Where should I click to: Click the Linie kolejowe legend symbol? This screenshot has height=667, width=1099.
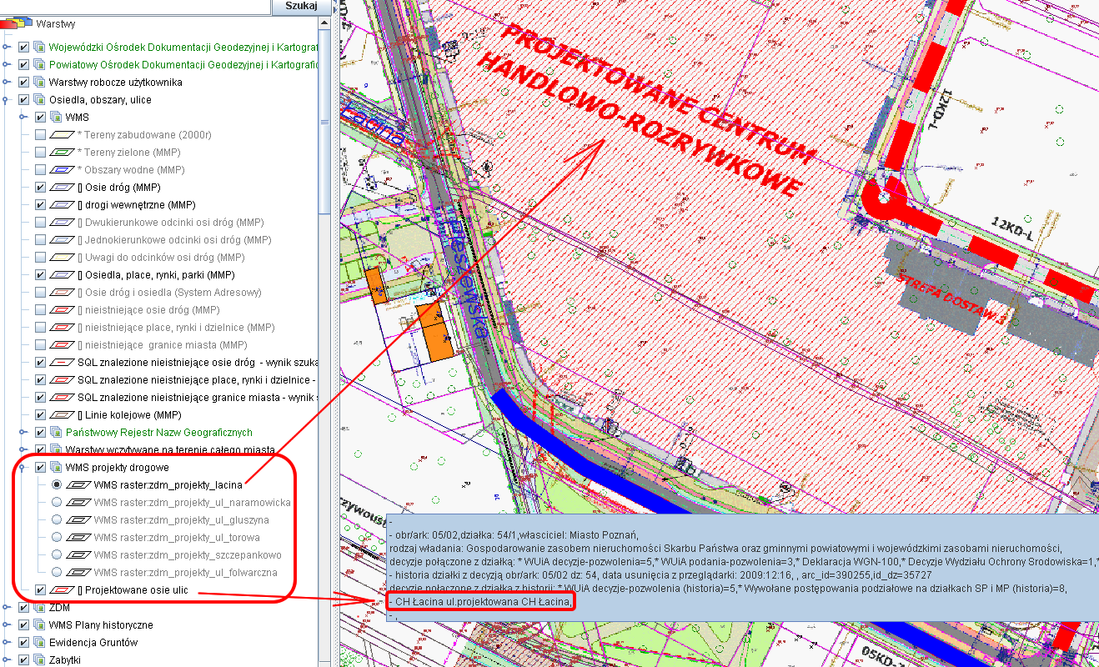(x=63, y=415)
